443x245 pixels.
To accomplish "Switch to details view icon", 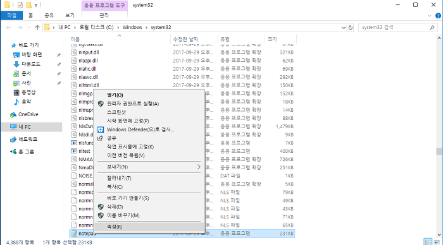I will [428, 242].
